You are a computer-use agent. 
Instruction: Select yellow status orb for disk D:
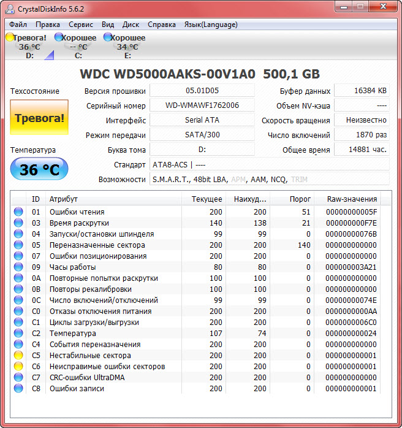click(x=9, y=37)
